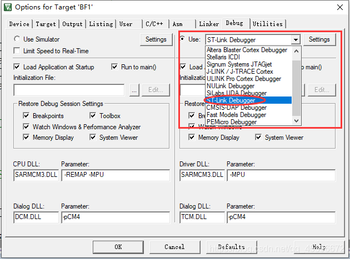Open the Utilities tab
The image size is (350, 259).
(x=268, y=24)
